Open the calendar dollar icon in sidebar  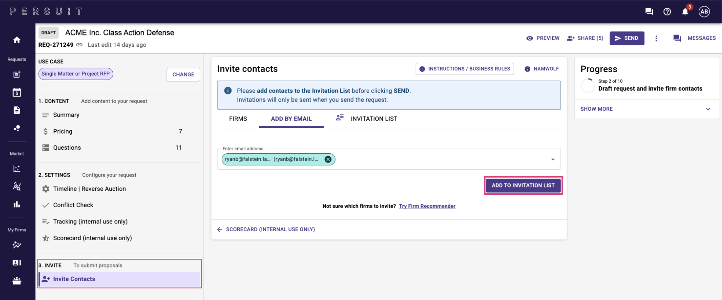pos(17,92)
